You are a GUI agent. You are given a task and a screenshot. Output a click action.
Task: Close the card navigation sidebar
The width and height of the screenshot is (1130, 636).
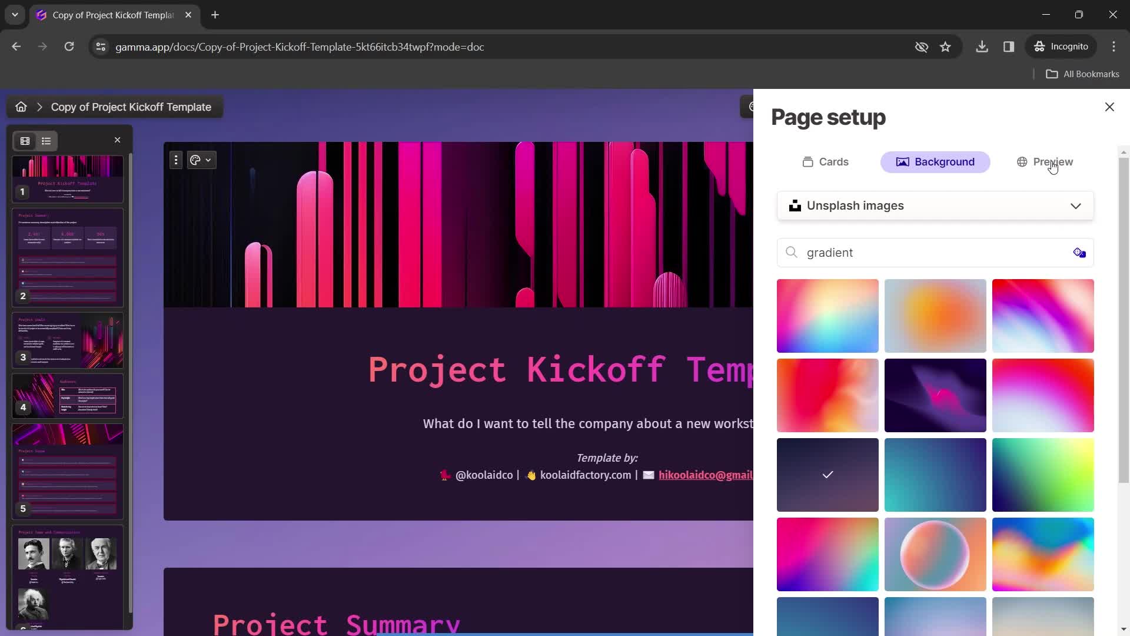[117, 140]
